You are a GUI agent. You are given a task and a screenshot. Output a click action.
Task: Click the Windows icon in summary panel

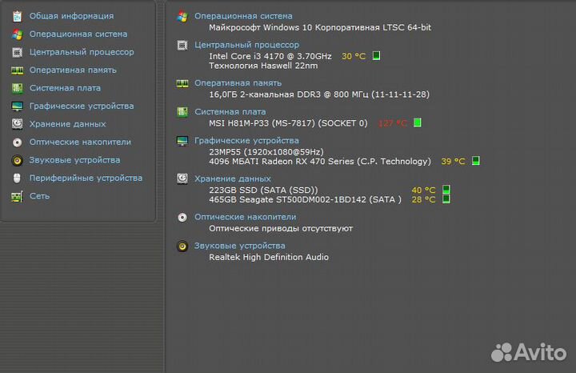(182, 16)
